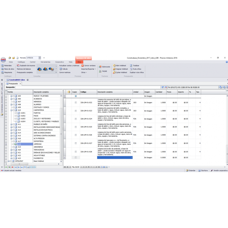Click Actualizar costos y matrices
The image size is (228, 228).
69,66
